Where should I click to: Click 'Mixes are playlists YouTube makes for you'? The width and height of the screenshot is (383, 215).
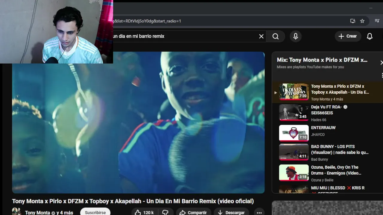click(x=310, y=67)
